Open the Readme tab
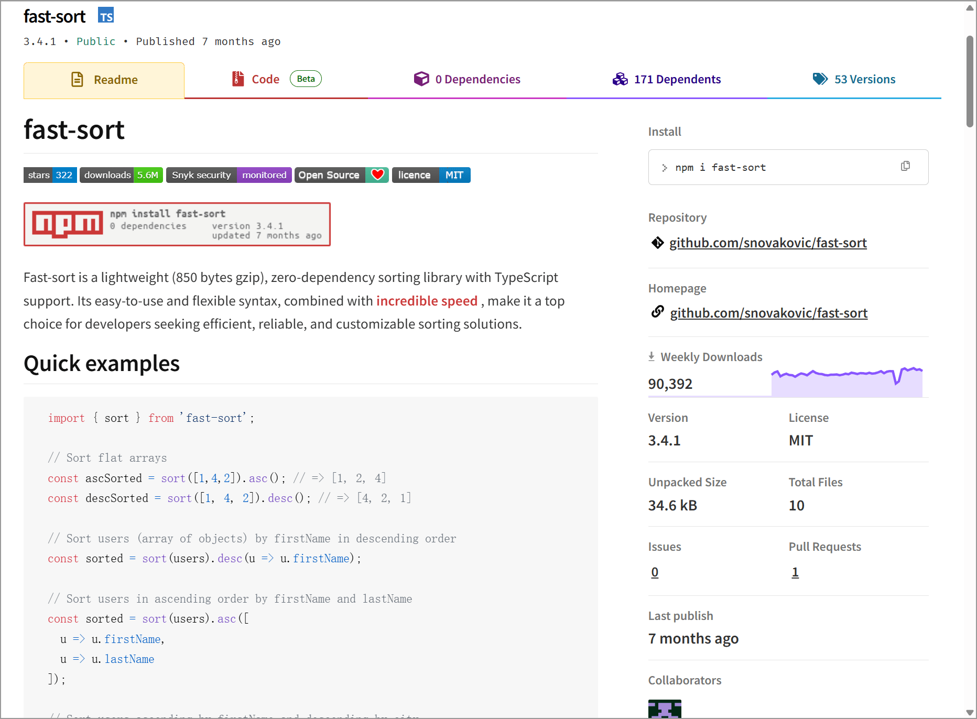Viewport: 977px width, 719px height. tap(104, 80)
